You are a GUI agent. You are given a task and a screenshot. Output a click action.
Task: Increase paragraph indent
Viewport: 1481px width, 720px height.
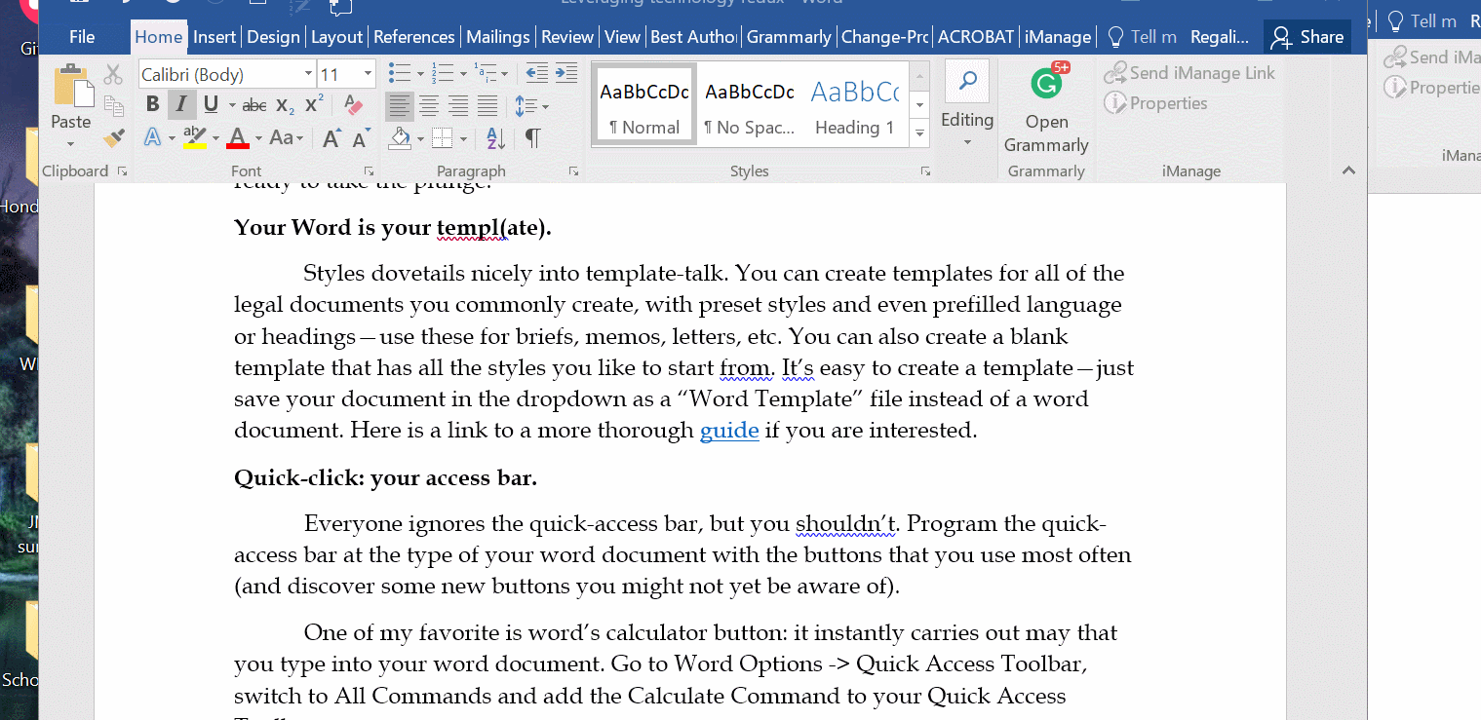click(566, 73)
